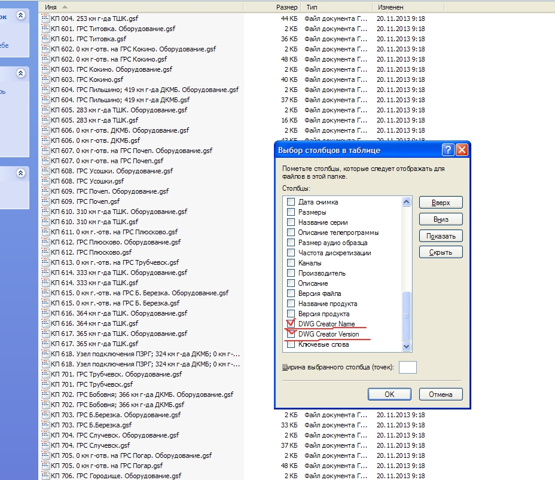Click the Отмена button

point(441,395)
